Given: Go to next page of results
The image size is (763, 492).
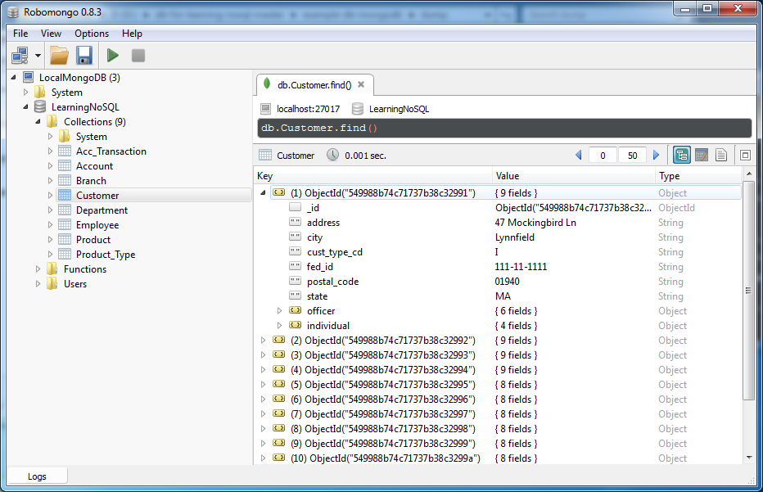Looking at the screenshot, I should point(656,156).
